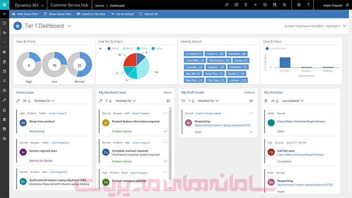Open the Modified On dropdown in My Draft Emails

(x=208, y=101)
